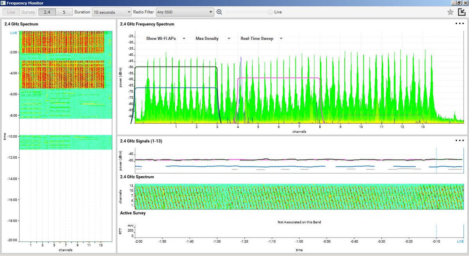Open the Duration dropdown showing 10 seconds

click(112, 12)
